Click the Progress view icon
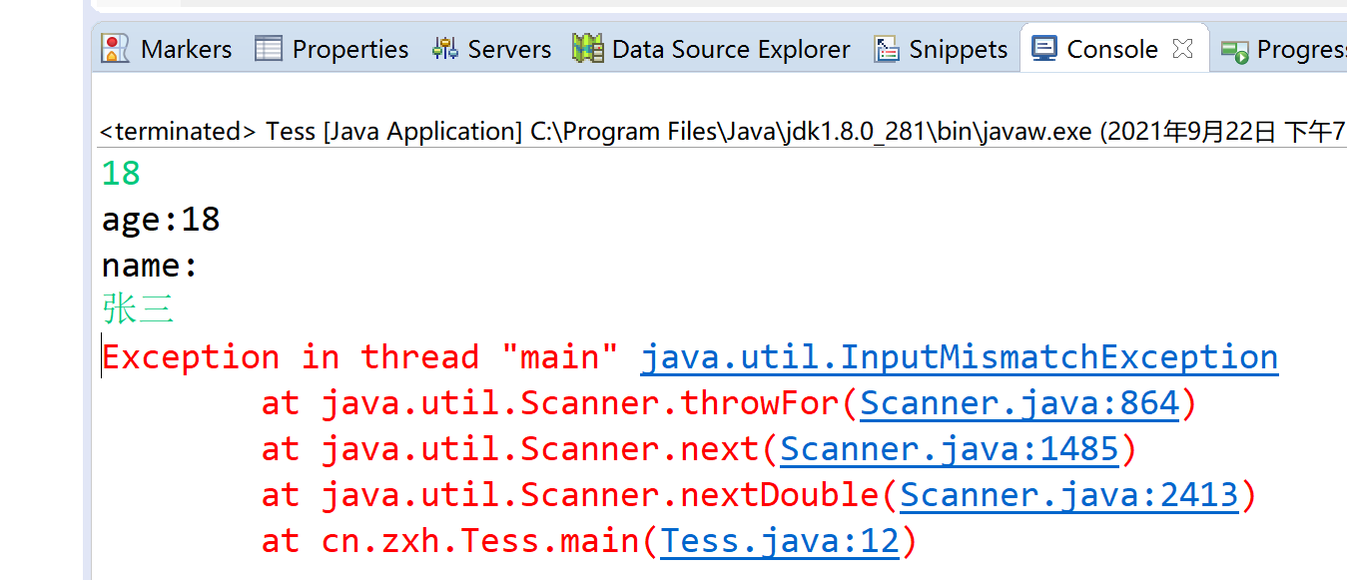The width and height of the screenshot is (1347, 580). click(1238, 48)
